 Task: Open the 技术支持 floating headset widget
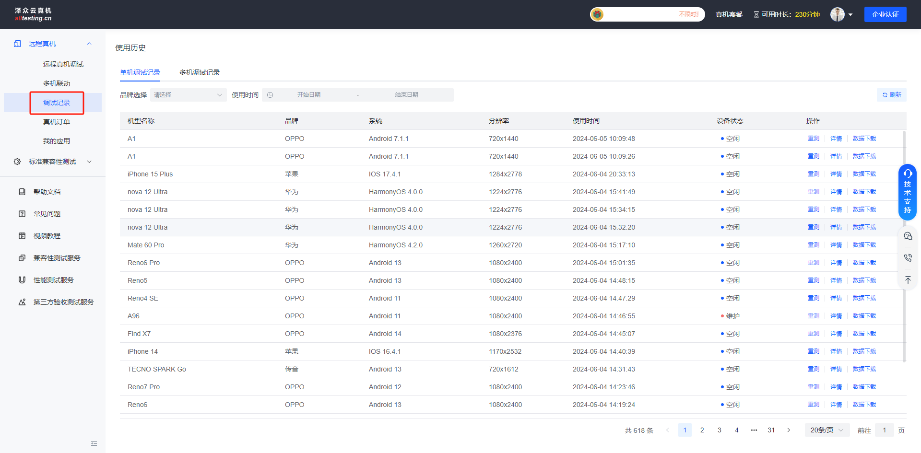tap(907, 192)
